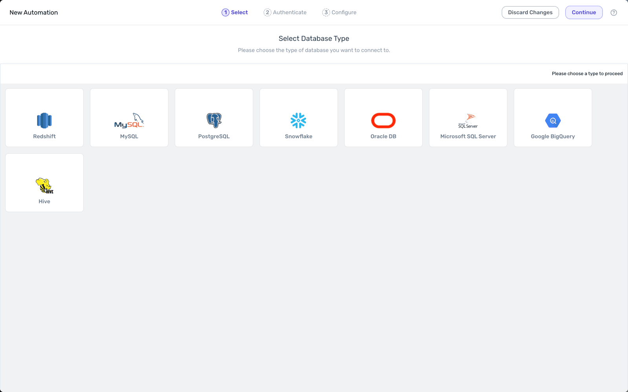Screen dimensions: 628x392
Task: Click the Oracle DB label text
Action: coord(383,136)
